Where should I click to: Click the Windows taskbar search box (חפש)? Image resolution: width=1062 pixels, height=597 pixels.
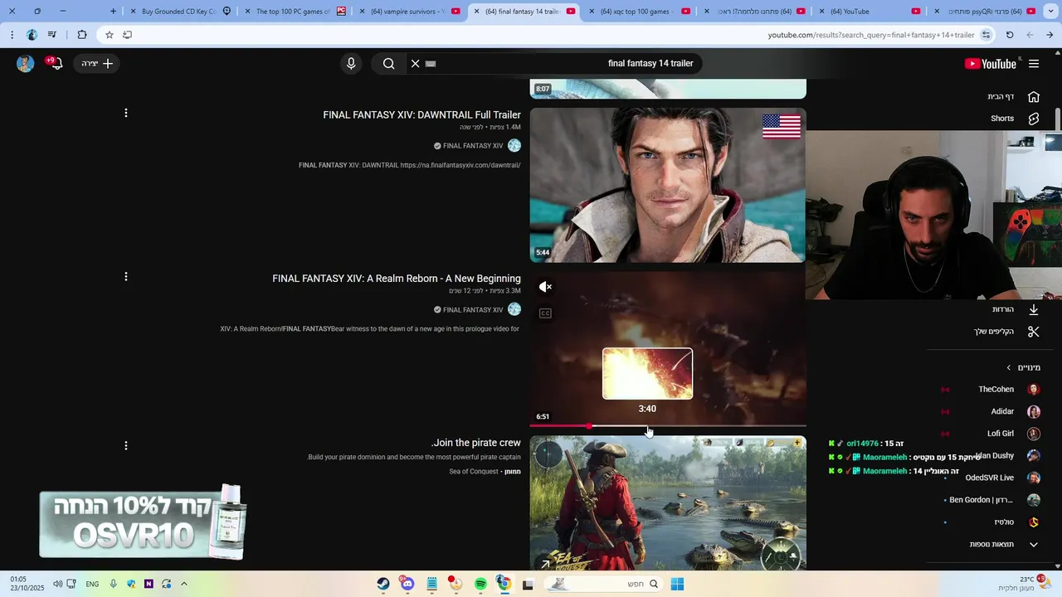pos(605,584)
